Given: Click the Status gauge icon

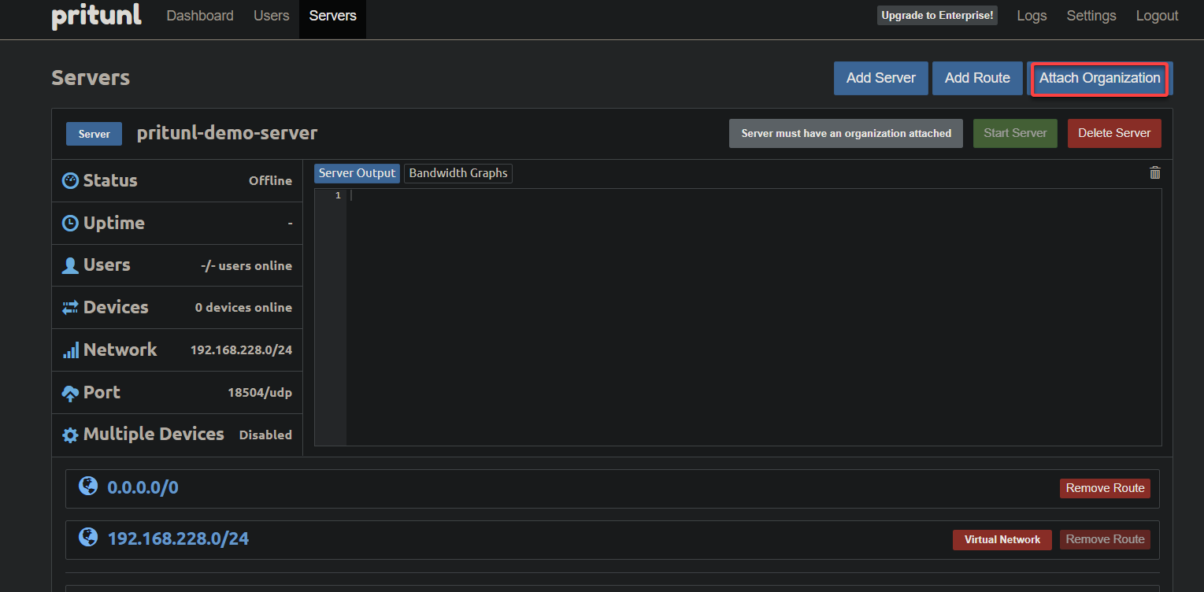Looking at the screenshot, I should [x=70, y=180].
